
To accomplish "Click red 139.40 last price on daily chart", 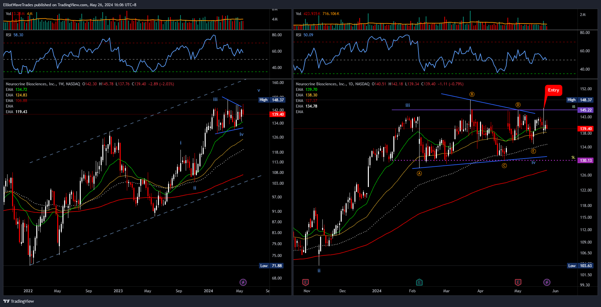I will coord(586,129).
